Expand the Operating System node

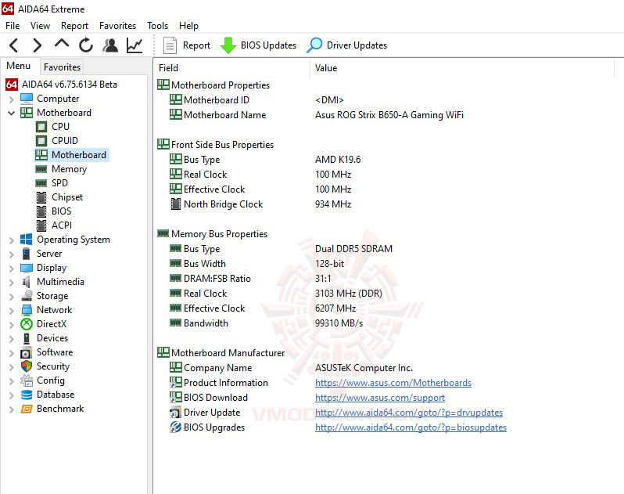coord(11,240)
